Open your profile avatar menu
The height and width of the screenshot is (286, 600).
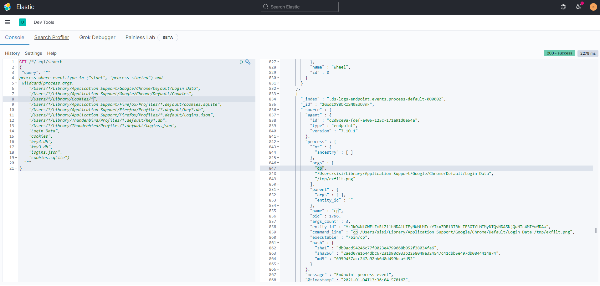coord(593,7)
